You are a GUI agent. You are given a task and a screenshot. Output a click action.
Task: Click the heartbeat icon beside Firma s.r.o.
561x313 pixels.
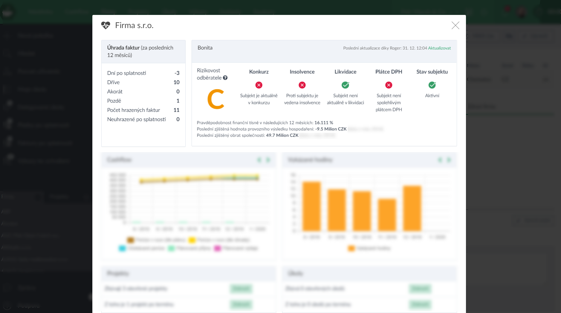coord(106,25)
